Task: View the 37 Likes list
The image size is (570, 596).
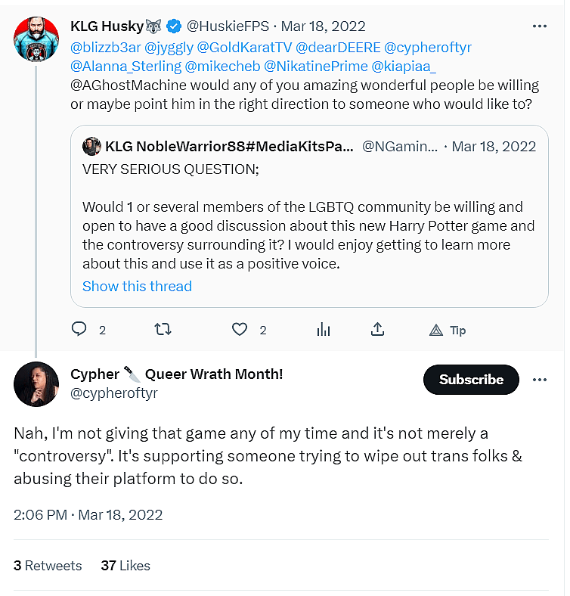Action: pos(125,565)
